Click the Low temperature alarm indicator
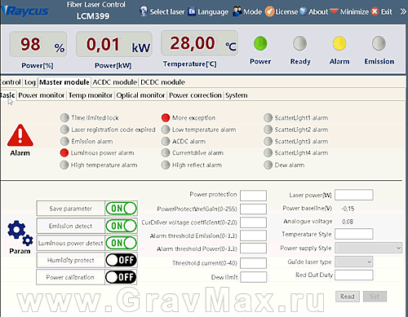The width and height of the screenshot is (408, 317). point(166,130)
